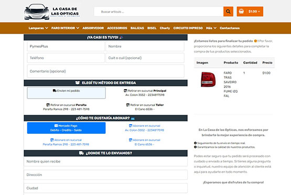Click the Nombre input field
Viewport: 291px width, 195px height.
pyautogui.click(x=145, y=46)
